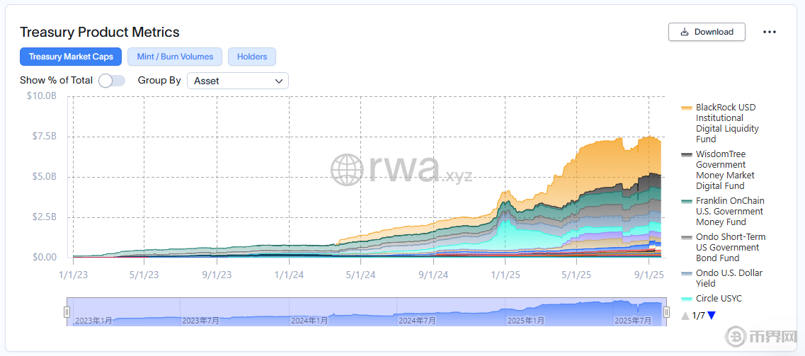Open the three-dot more options menu
Image resolution: width=805 pixels, height=356 pixels.
click(770, 32)
